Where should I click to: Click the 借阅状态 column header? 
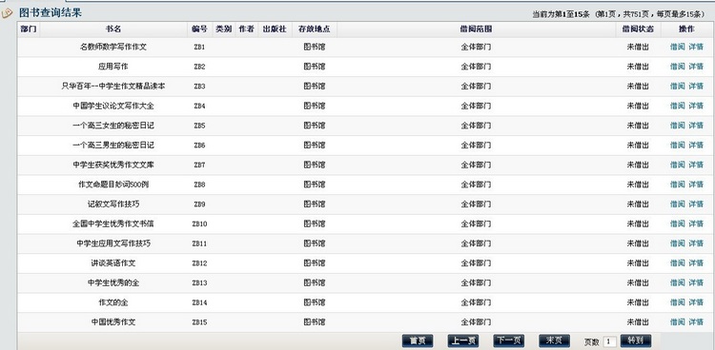(x=638, y=29)
